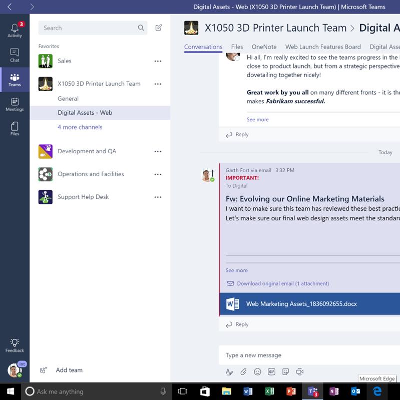Open Outlook from the taskbar

point(355,391)
